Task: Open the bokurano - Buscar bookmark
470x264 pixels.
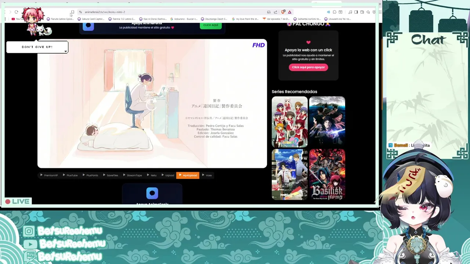Action: coord(184,19)
